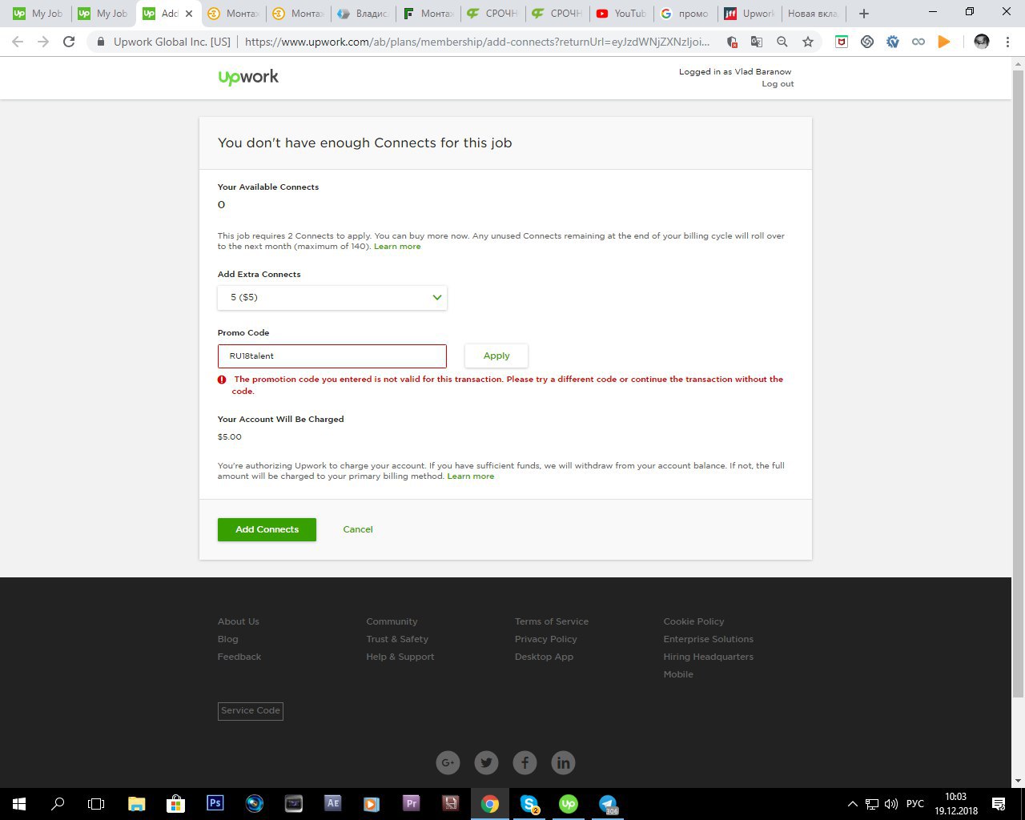This screenshot has width=1025, height=820.
Task: Click the browser forward arrow
Action: pyautogui.click(x=43, y=42)
